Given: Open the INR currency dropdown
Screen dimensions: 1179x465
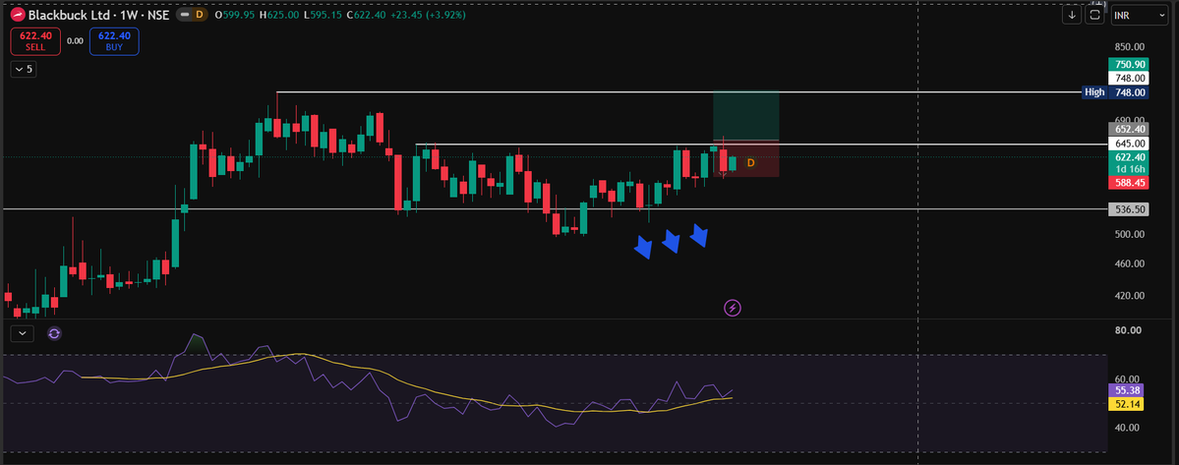Looking at the screenshot, I should point(1139,15).
